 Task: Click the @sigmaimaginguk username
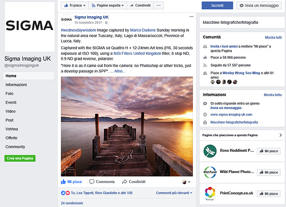click(22, 65)
